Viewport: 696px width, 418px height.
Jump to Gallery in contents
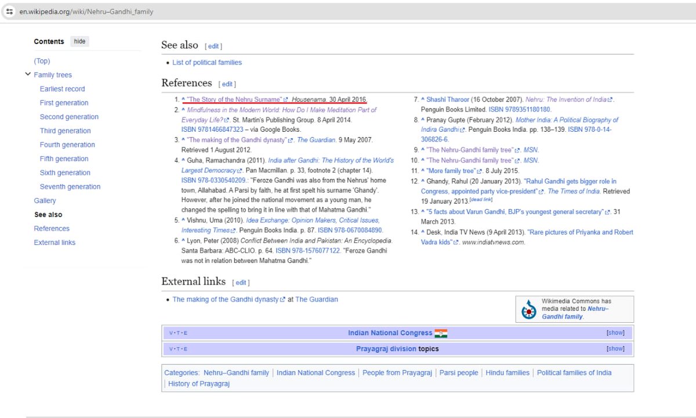[45, 200]
